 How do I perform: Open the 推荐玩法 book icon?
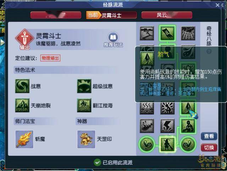pos(113,37)
